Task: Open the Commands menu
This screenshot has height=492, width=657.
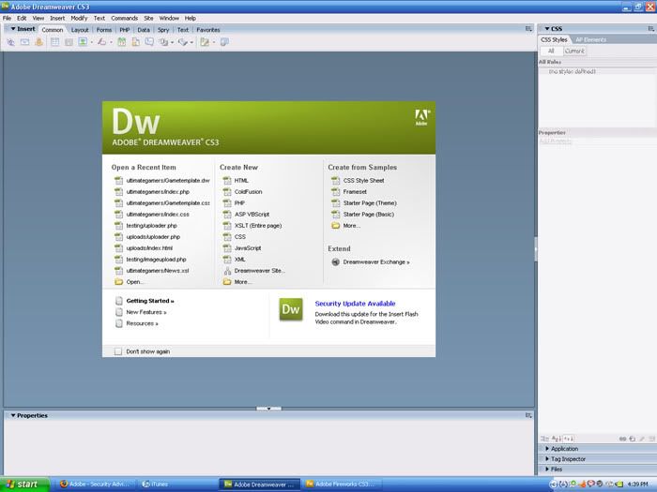Action: coord(125,19)
